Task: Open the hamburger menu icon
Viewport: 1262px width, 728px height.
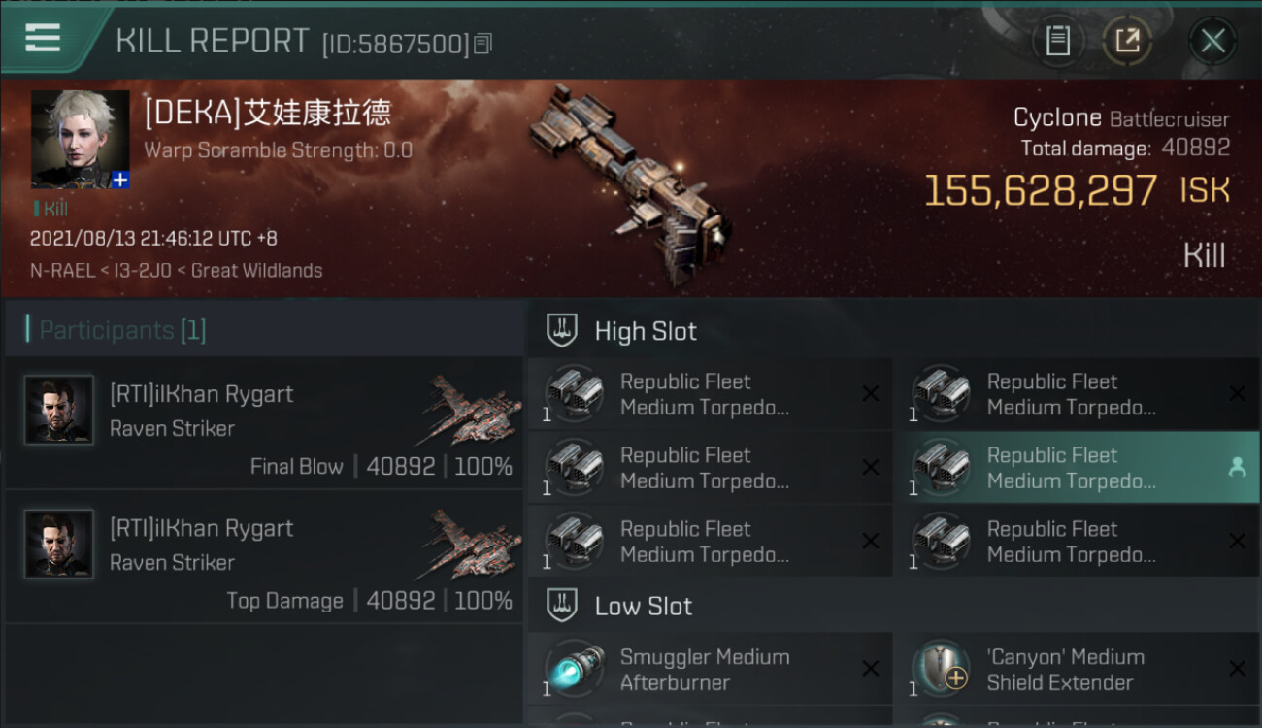Action: click(42, 38)
